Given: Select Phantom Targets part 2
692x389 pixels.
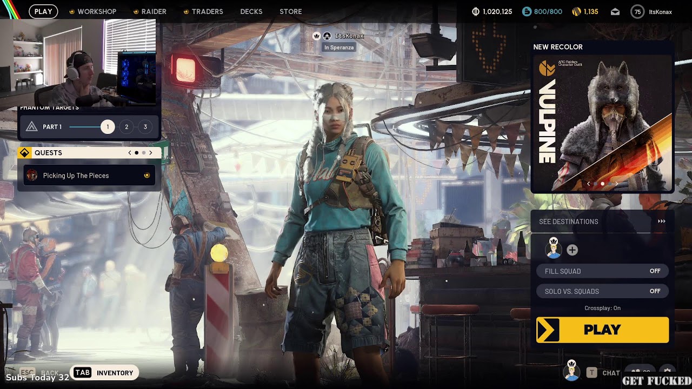Looking at the screenshot, I should (x=127, y=127).
